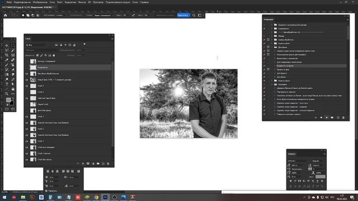Create new group in Layers panel
Screen dimensions: 358x201
98,164
